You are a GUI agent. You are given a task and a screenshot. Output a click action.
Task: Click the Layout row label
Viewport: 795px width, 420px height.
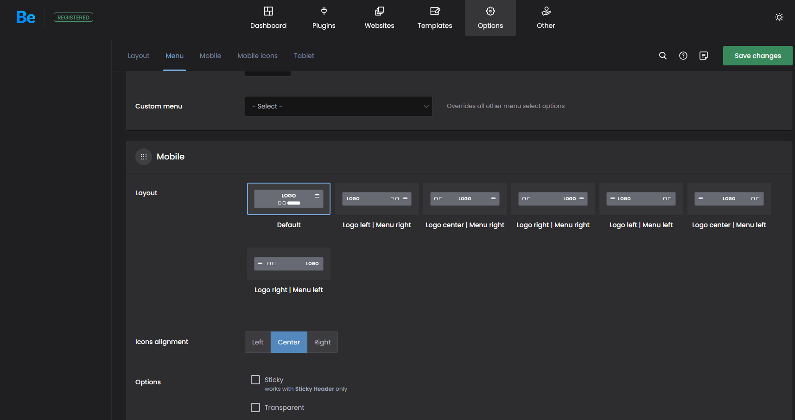click(x=146, y=193)
